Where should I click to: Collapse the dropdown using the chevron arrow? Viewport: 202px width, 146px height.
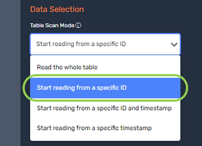pyautogui.click(x=174, y=45)
